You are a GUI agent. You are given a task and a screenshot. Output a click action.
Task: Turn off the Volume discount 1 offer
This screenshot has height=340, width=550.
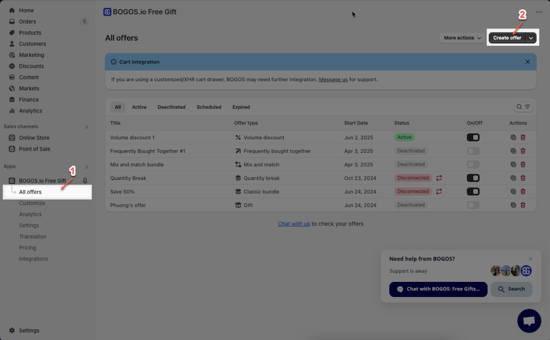[473, 137]
